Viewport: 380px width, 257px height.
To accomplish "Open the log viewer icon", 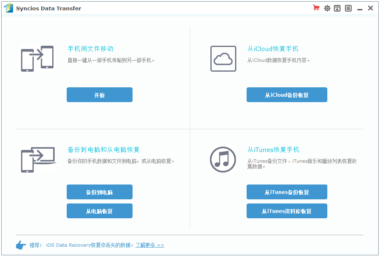I will click(348, 8).
